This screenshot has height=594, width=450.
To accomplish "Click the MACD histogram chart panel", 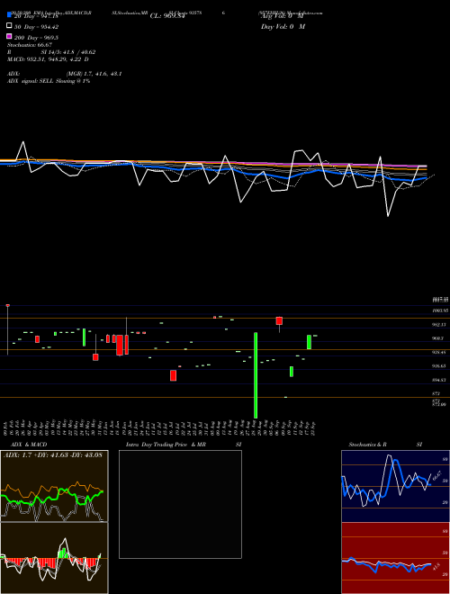I will point(54,558).
